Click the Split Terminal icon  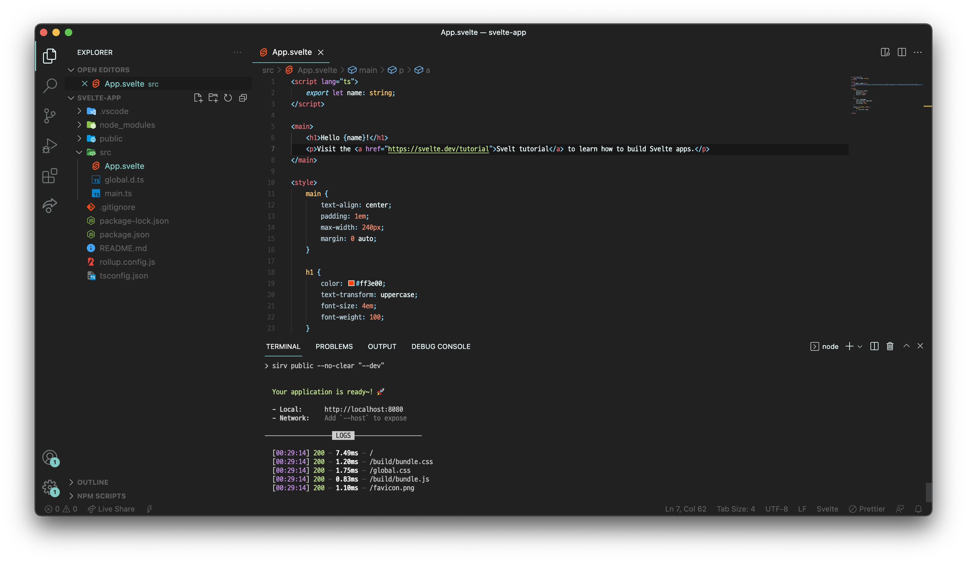[x=874, y=346]
